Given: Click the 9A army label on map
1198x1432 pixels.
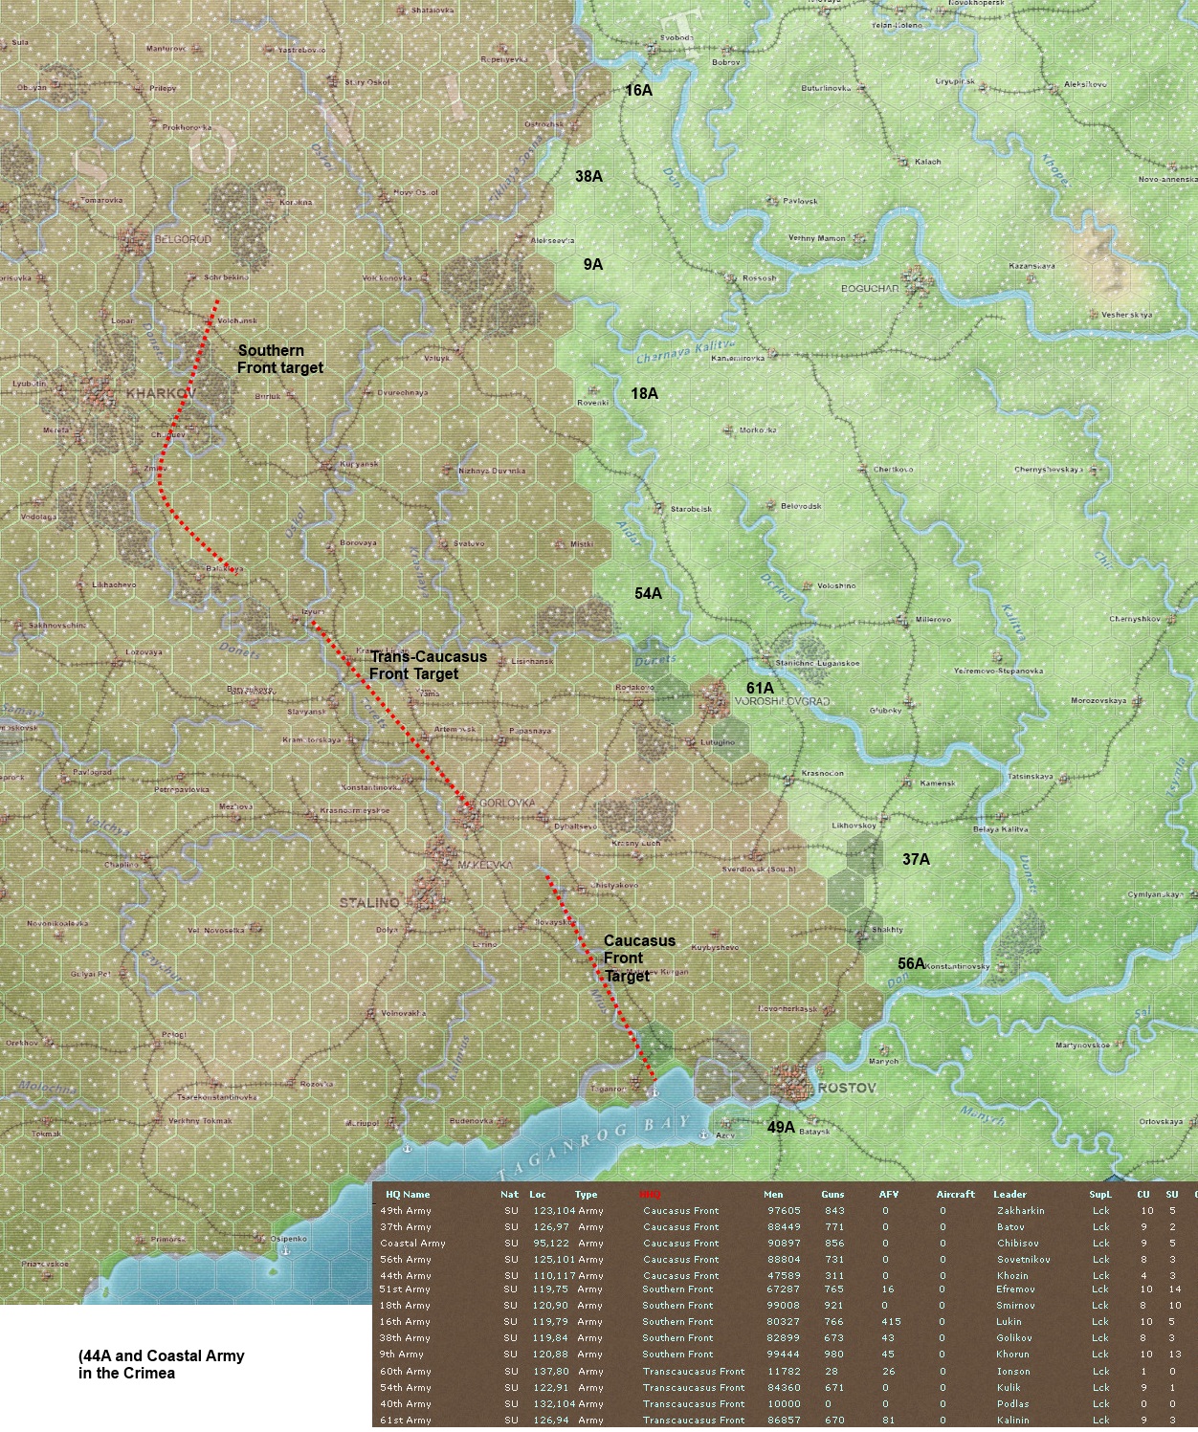Looking at the screenshot, I should click(593, 264).
